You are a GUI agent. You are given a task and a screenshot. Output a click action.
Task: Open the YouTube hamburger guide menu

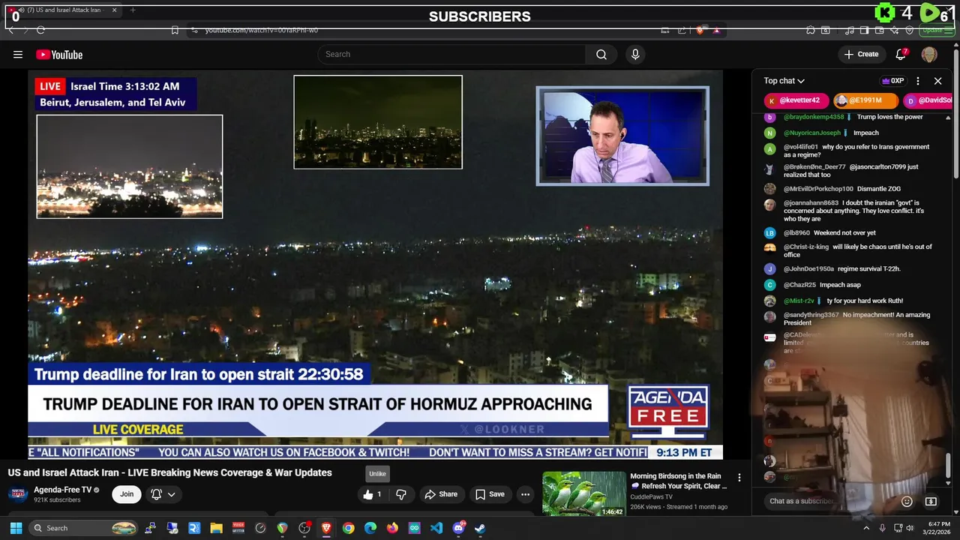point(18,54)
